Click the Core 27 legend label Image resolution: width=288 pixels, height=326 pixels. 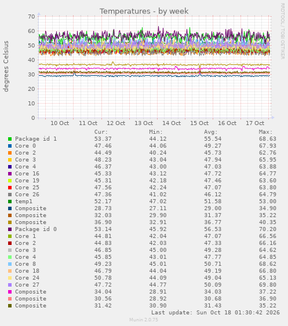[27, 285]
